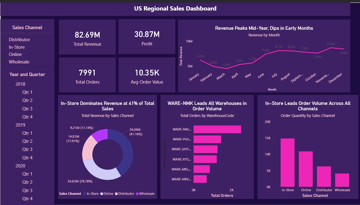Image resolution: width=360 pixels, height=205 pixels.
Task: Click the Sales Channel slicer header
Action: click(27, 28)
